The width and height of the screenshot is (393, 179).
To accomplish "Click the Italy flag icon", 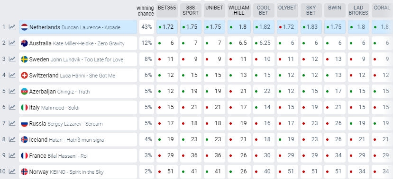I will [x=24, y=107].
